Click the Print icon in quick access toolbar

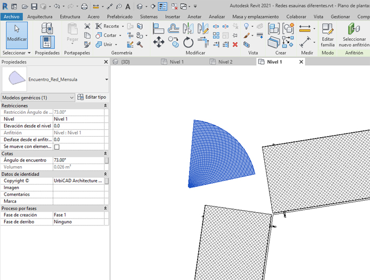pos(84,7)
